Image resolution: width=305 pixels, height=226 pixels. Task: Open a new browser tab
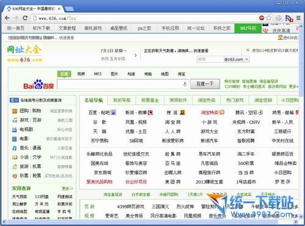(70, 9)
